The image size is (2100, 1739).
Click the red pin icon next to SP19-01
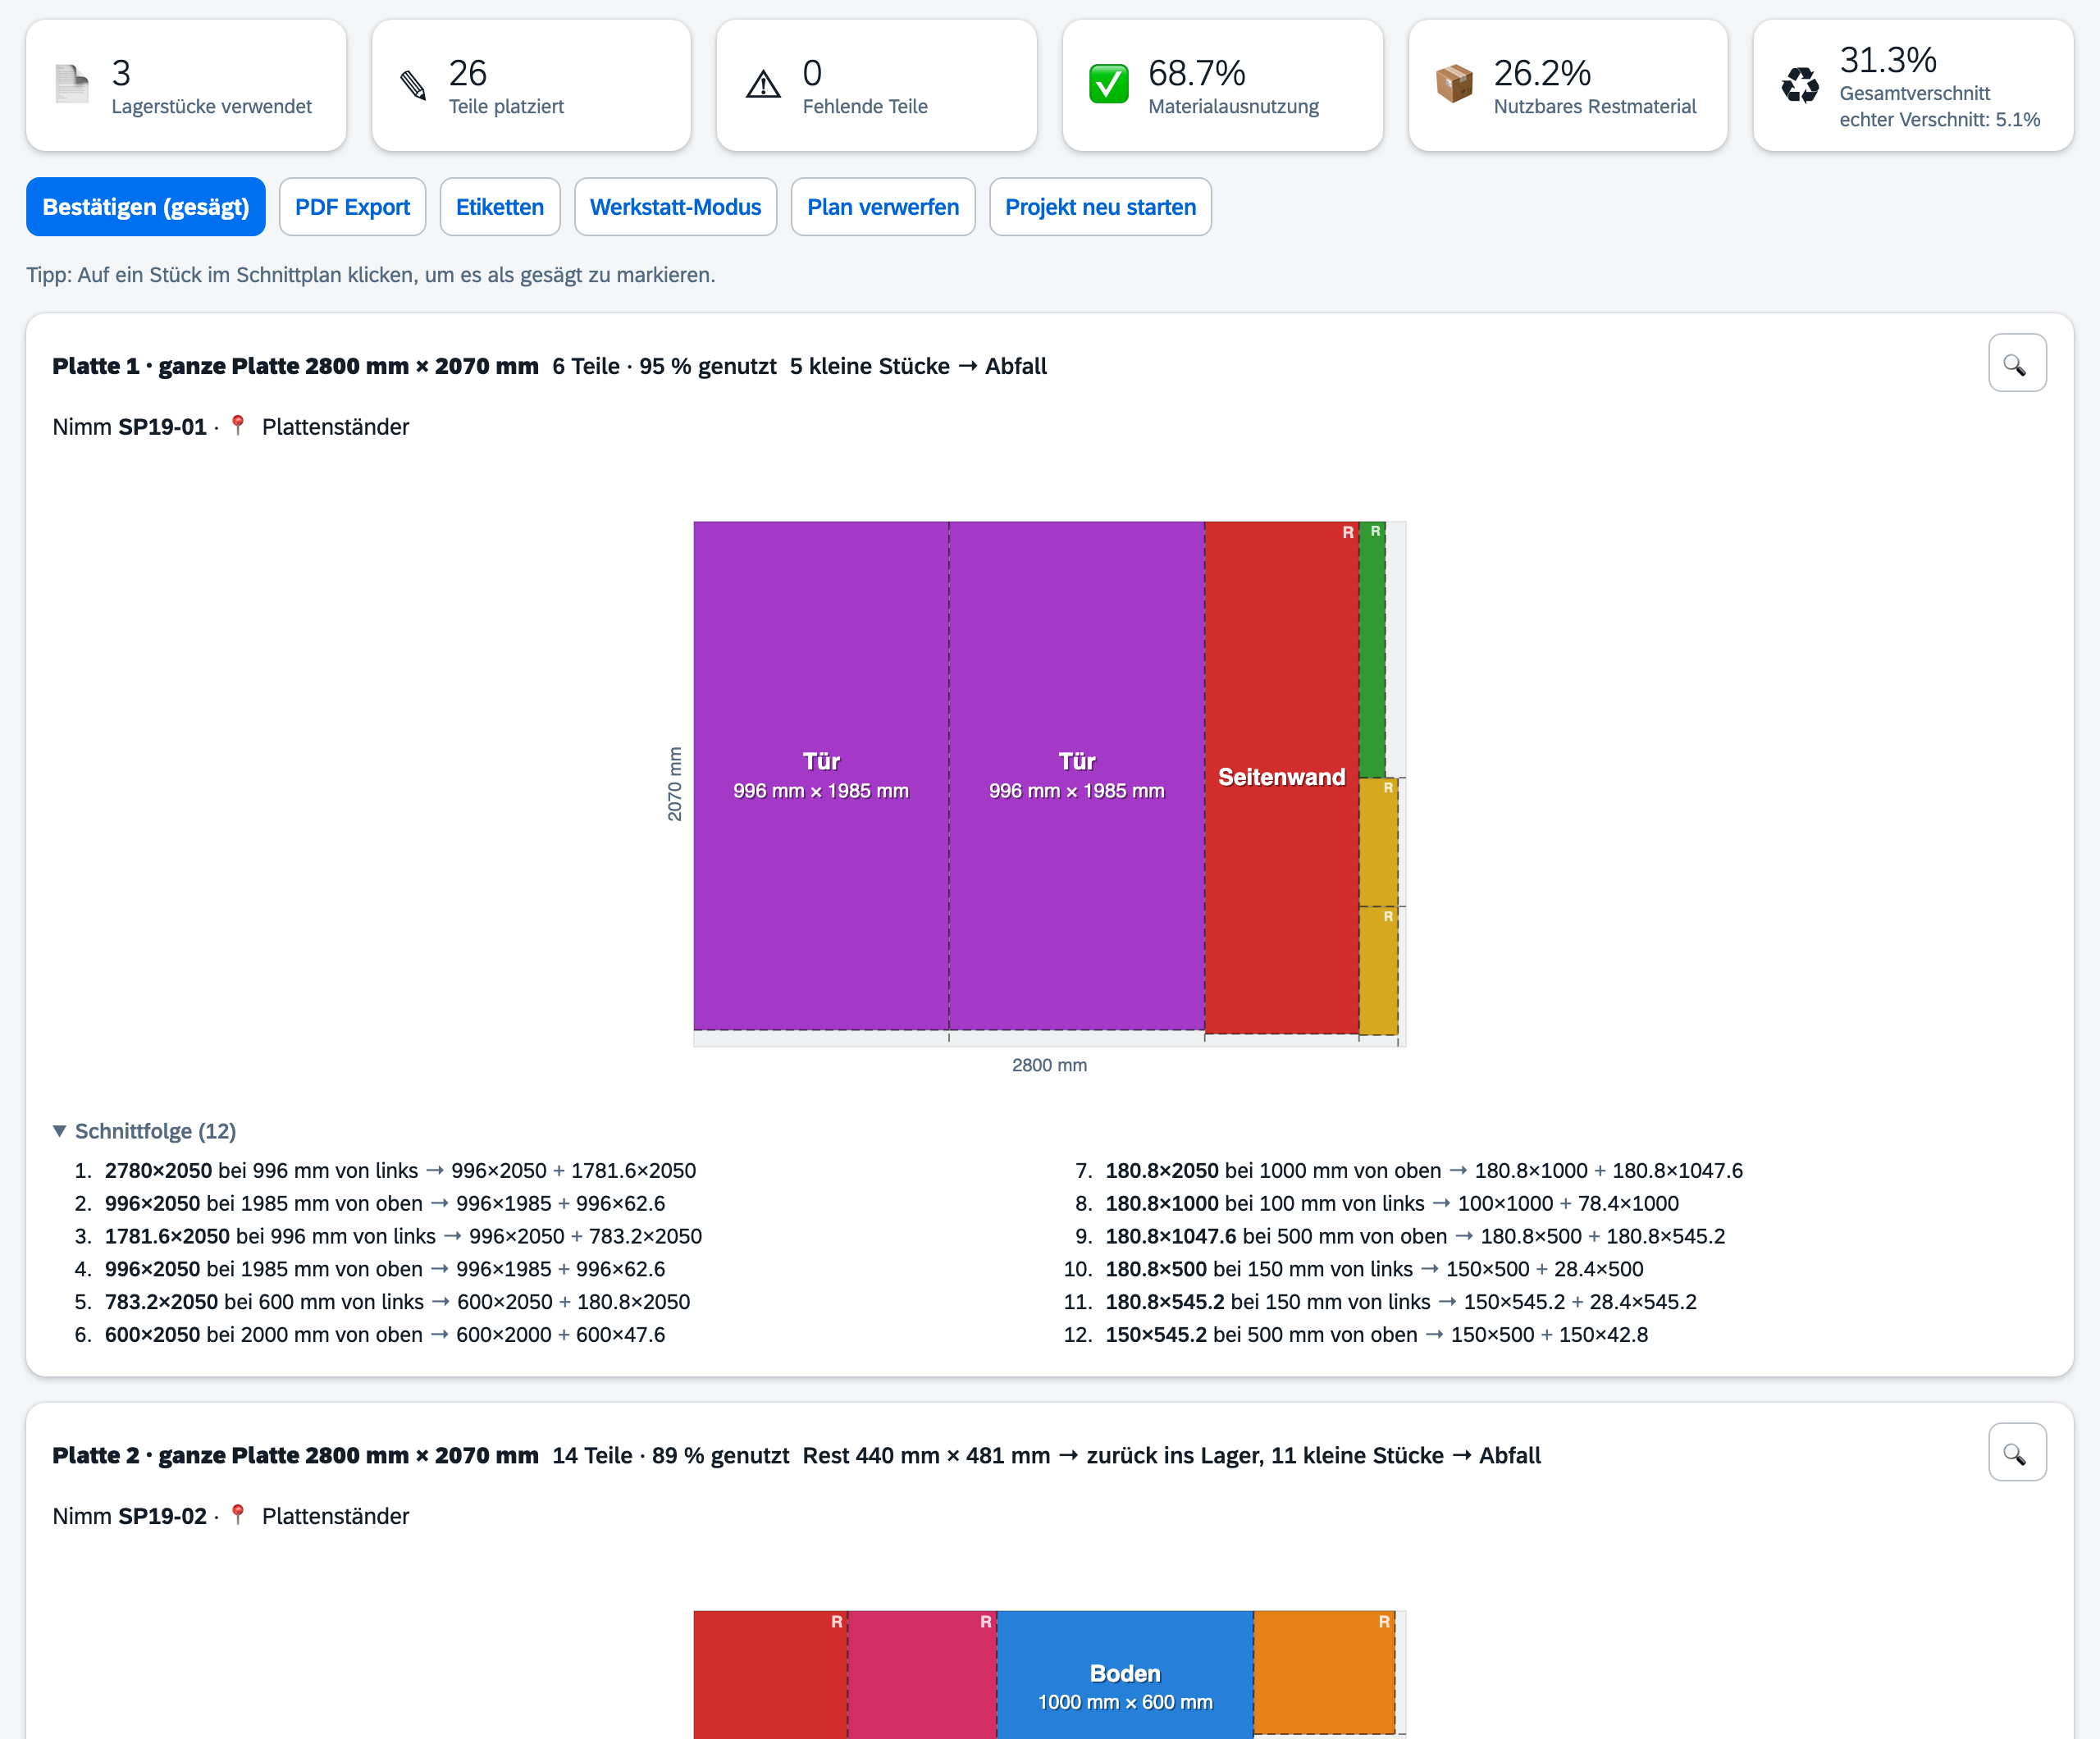click(237, 425)
